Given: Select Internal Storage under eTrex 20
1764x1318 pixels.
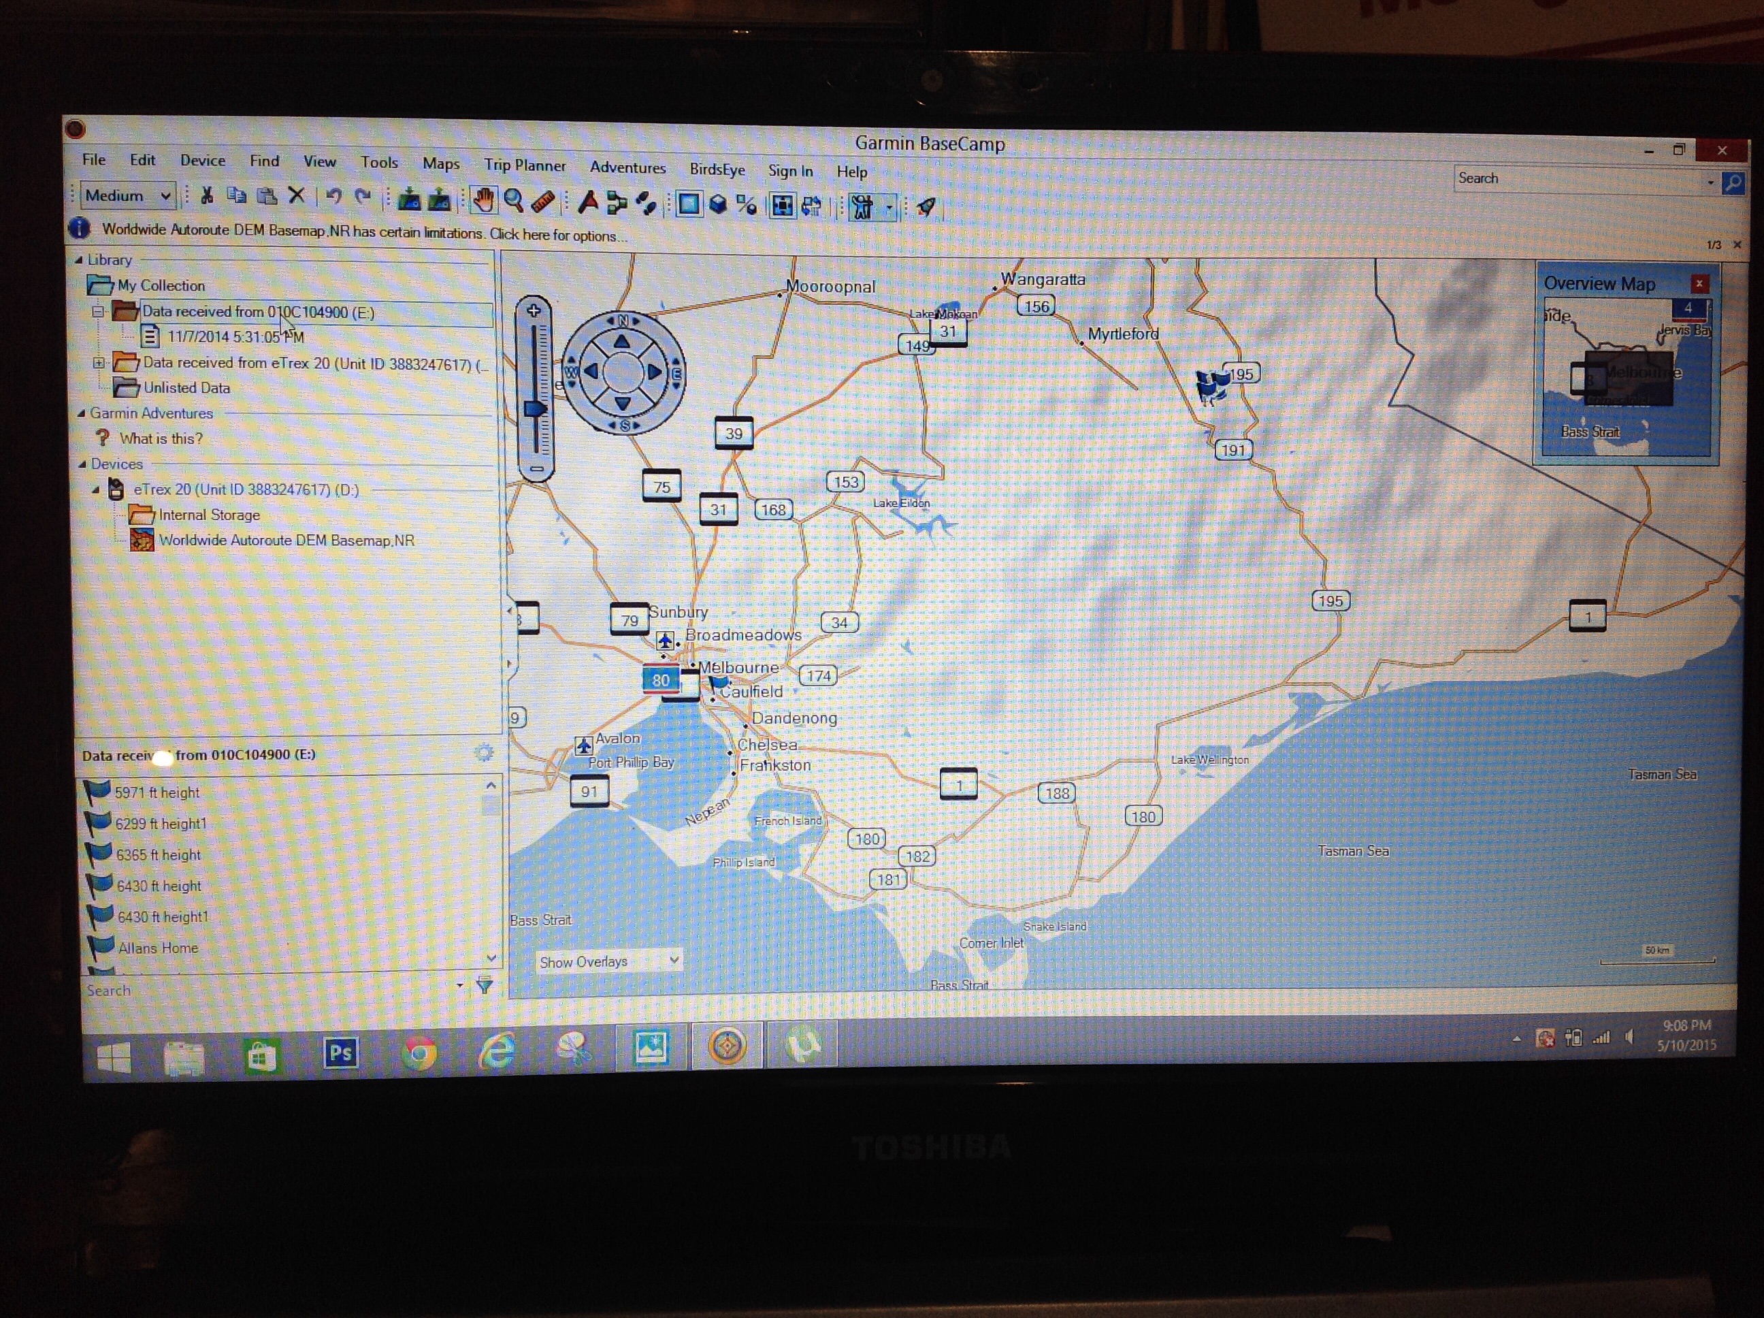Looking at the screenshot, I should [x=209, y=515].
